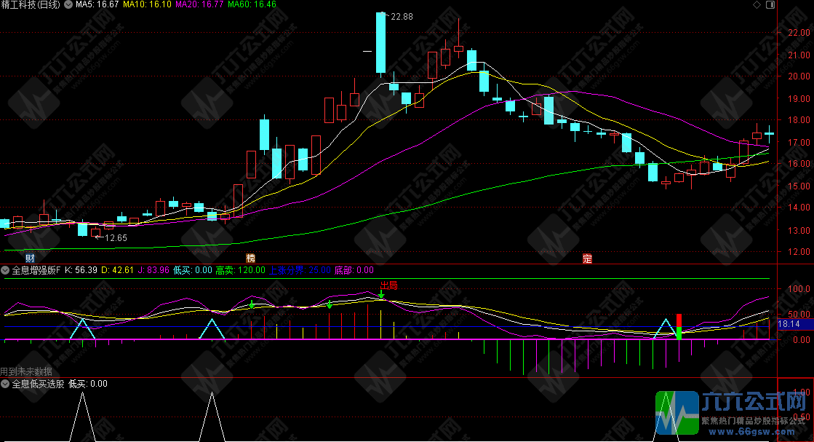Image resolution: width=814 pixels, height=442 pixels.
Task: Click the 财 info marker icon
Action: (x=29, y=259)
